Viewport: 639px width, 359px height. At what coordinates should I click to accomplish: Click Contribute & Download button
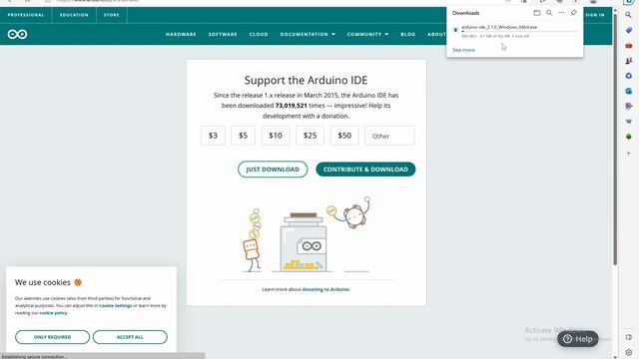click(365, 170)
